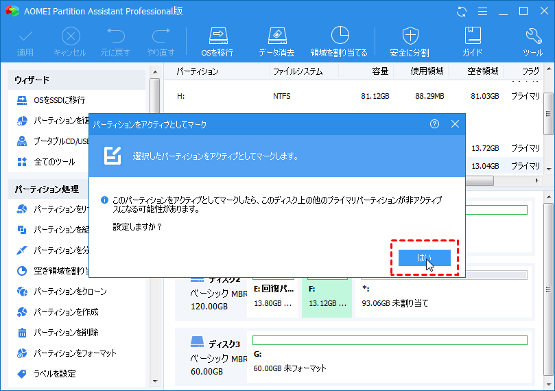555x391 pixels.
Task: Sort by 使用領域 column header
Action: click(x=427, y=71)
